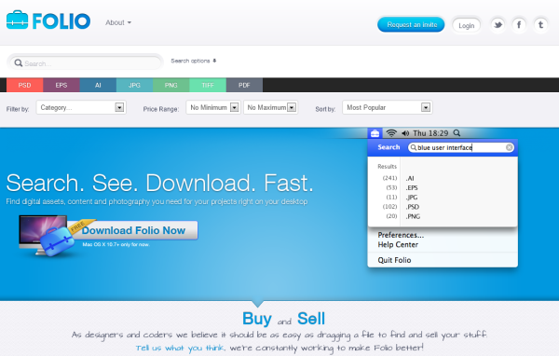559x356 pixels.
Task: Select the JPG file type tab
Action: coord(134,85)
